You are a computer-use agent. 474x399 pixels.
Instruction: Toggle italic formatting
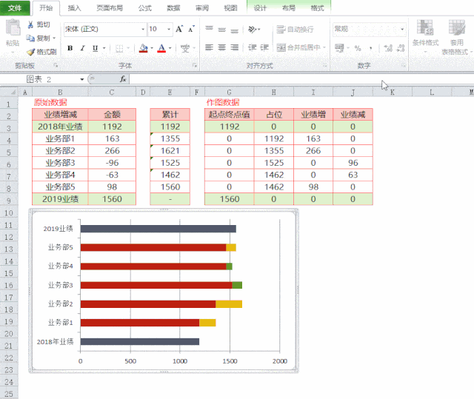(82, 48)
